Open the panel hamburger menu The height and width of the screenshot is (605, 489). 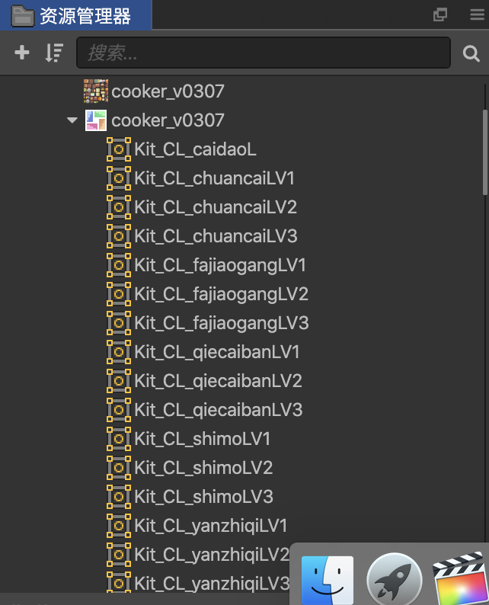click(477, 14)
